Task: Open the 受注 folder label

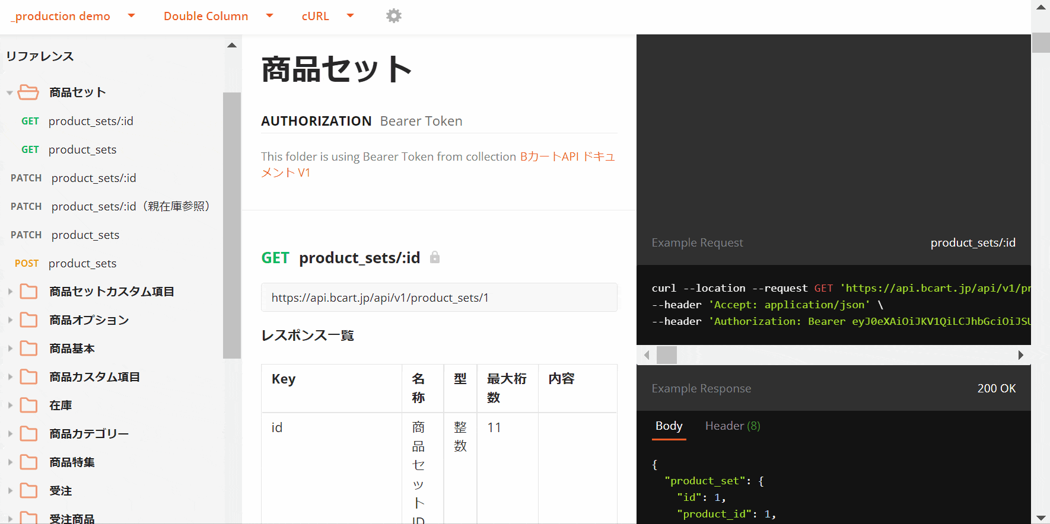Action: pos(61,491)
